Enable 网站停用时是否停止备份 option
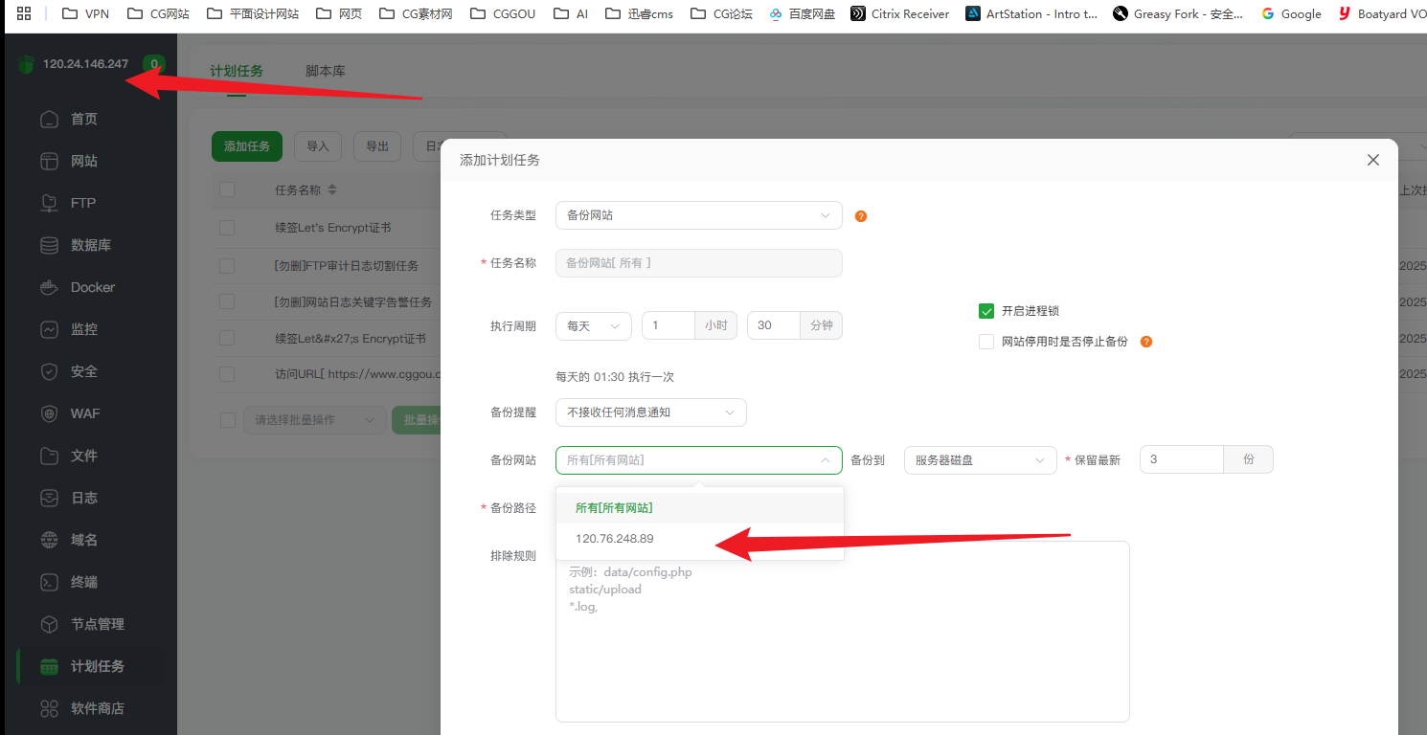 986,342
